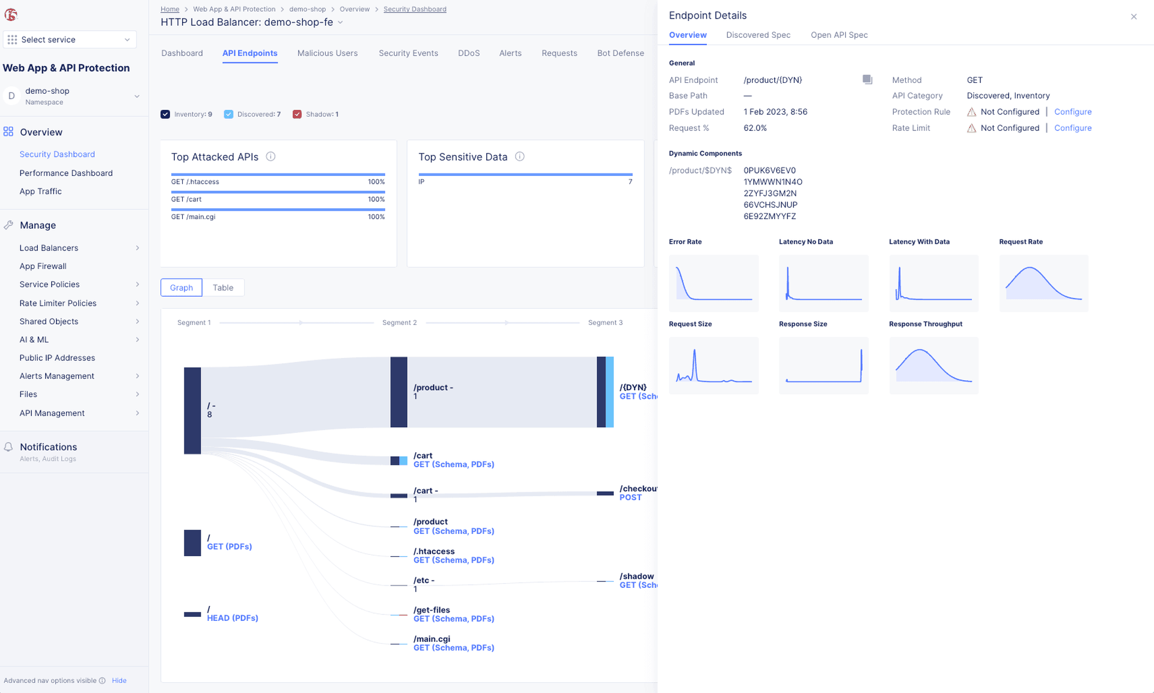Click the F5 logo icon
1154x693 pixels.
pyautogui.click(x=11, y=15)
